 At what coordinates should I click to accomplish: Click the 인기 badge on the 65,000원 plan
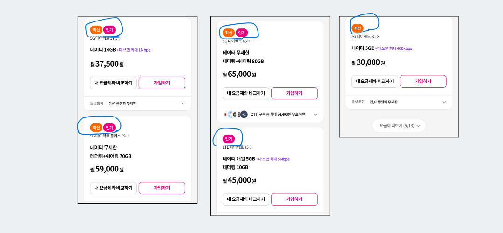click(x=242, y=33)
